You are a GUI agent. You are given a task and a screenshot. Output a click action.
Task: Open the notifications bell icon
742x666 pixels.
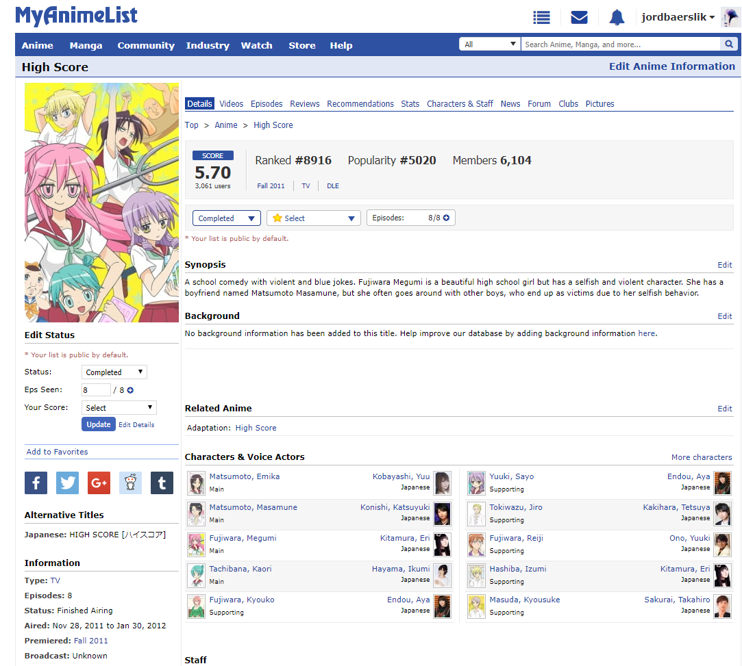(x=617, y=18)
